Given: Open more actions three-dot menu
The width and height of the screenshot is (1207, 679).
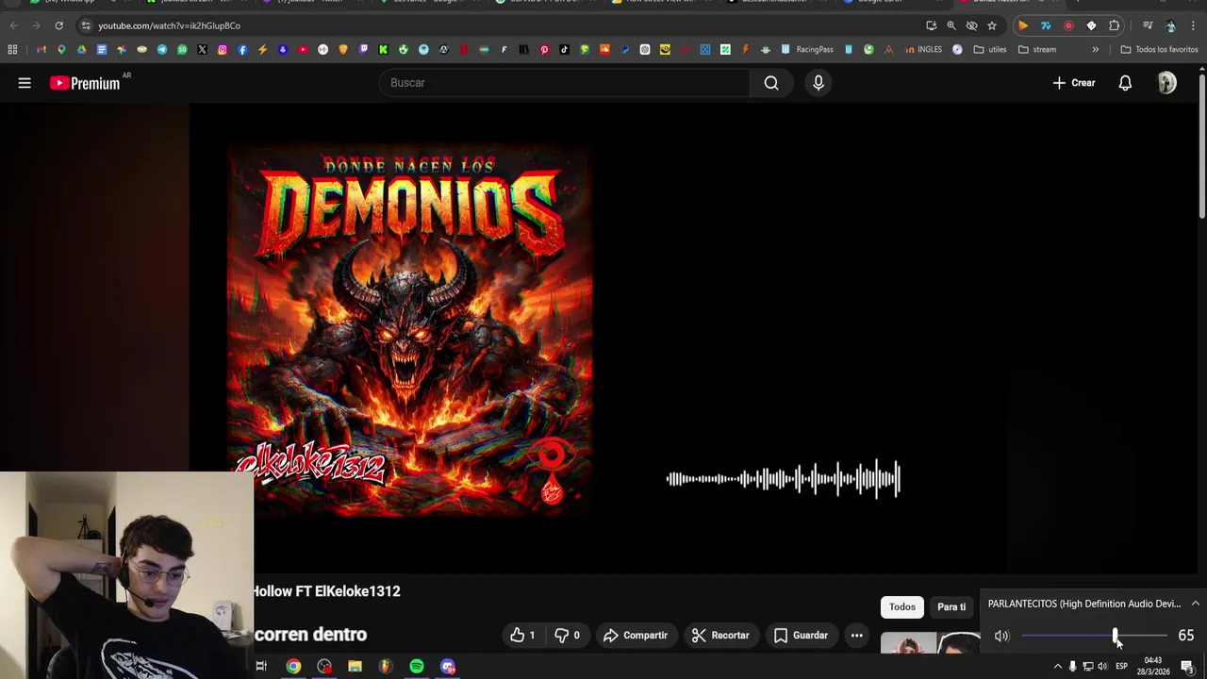Looking at the screenshot, I should pos(856,636).
